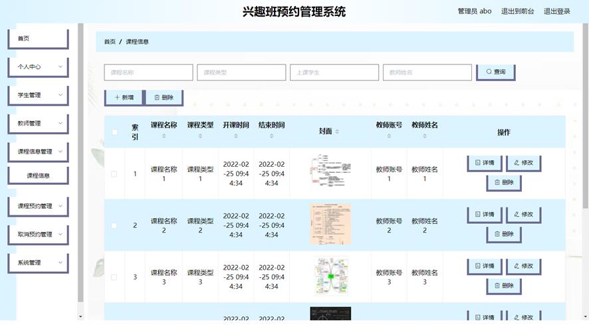589x325 pixels.
Task: Click the 详情 document icon in row 1
Action: [477, 162]
